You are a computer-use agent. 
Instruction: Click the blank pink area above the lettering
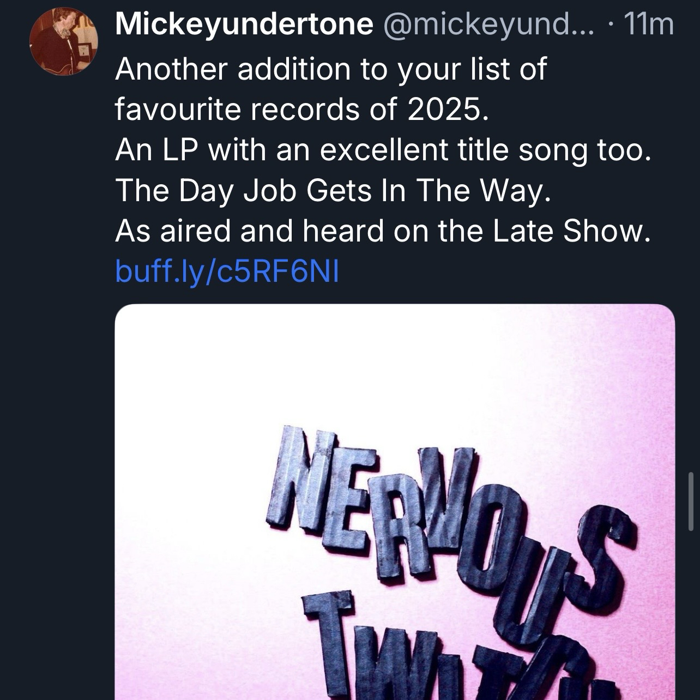tap(395, 371)
